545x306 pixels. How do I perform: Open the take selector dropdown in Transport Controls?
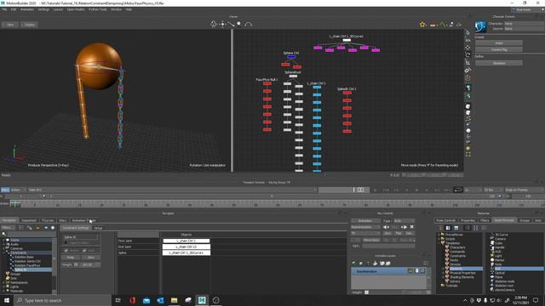(172, 190)
